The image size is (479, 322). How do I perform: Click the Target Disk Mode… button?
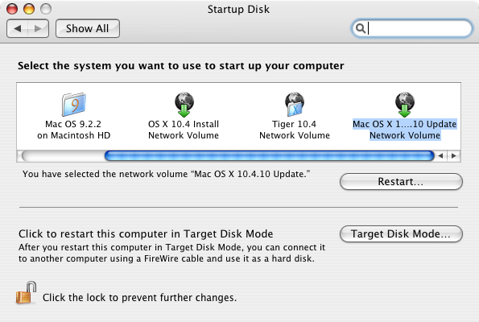point(401,234)
